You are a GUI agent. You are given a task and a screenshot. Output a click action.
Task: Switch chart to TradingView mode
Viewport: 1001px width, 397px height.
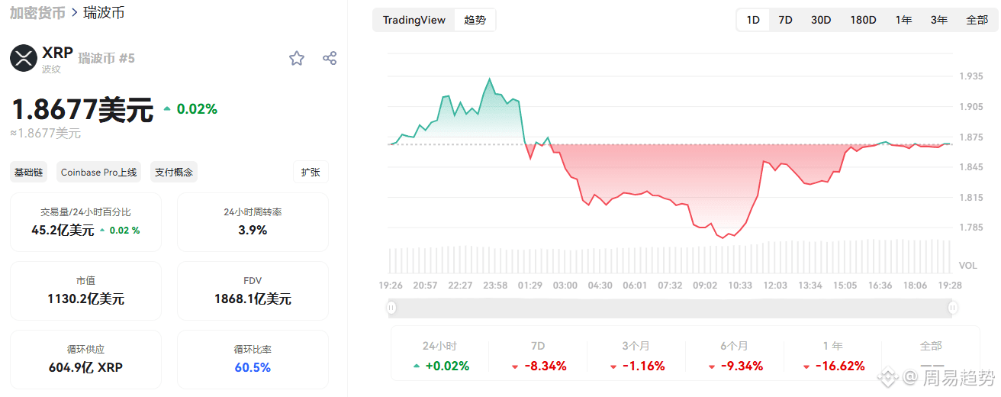pos(414,20)
